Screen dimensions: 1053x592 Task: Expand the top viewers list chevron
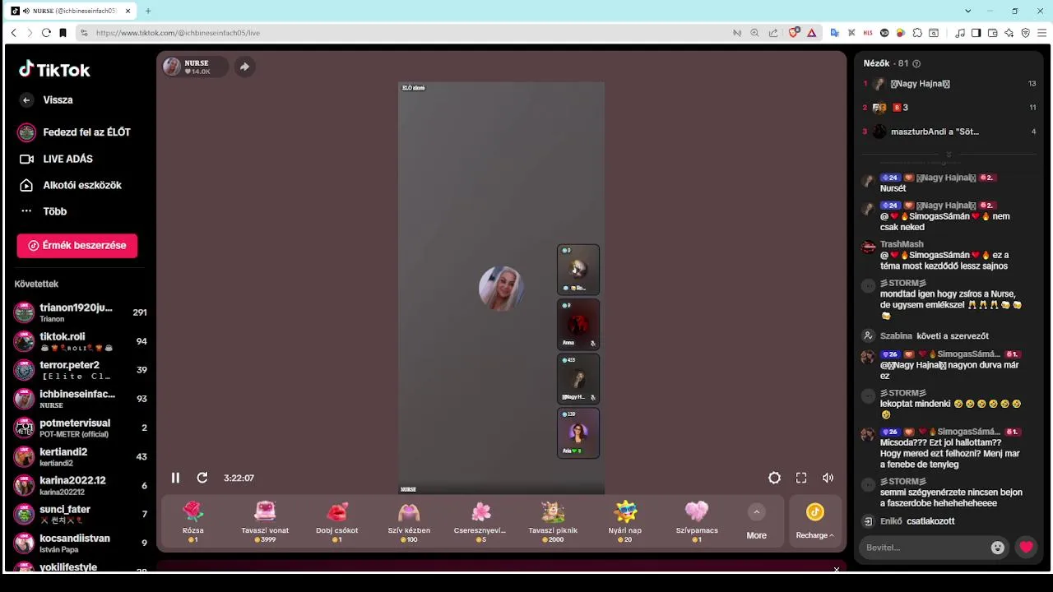pyautogui.click(x=949, y=155)
